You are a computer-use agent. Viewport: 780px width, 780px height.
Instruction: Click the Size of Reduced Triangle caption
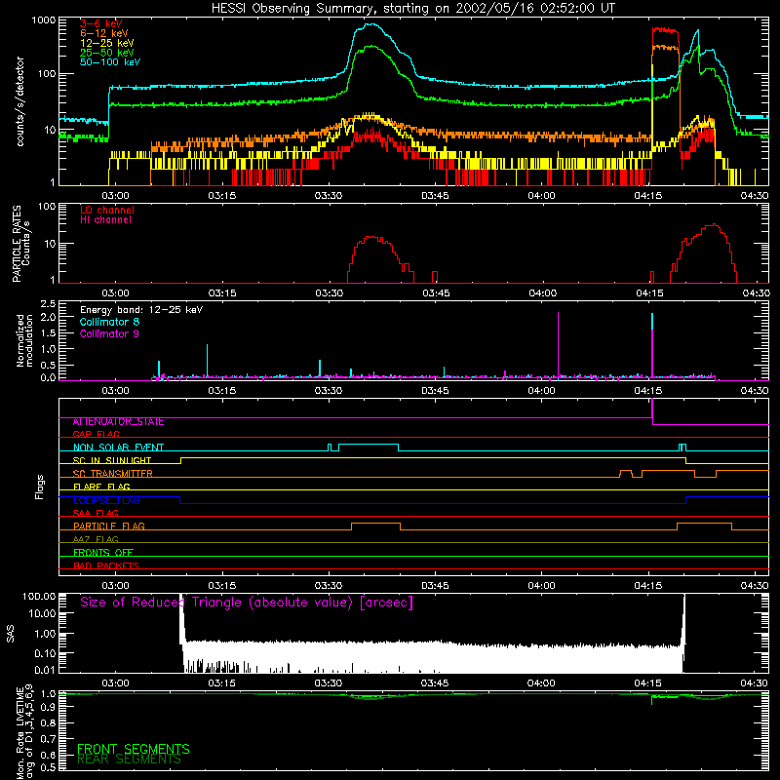247,603
